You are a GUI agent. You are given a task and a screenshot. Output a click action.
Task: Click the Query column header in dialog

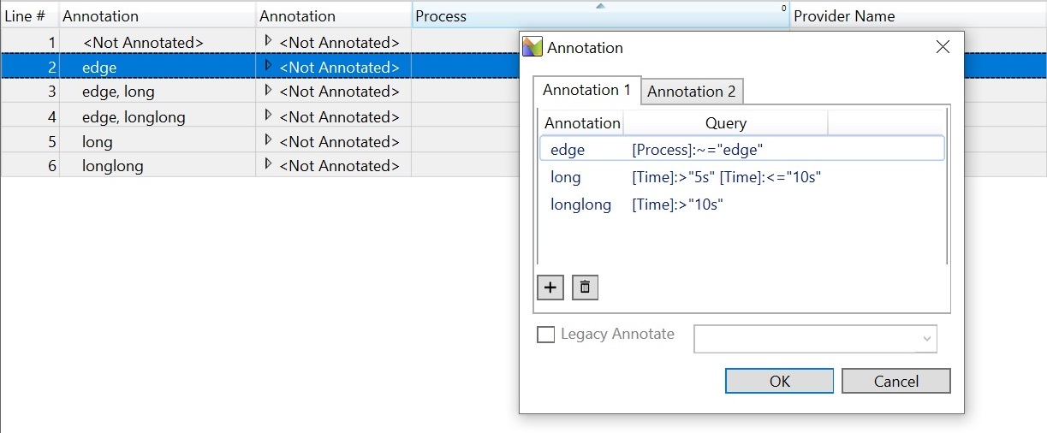click(x=725, y=123)
